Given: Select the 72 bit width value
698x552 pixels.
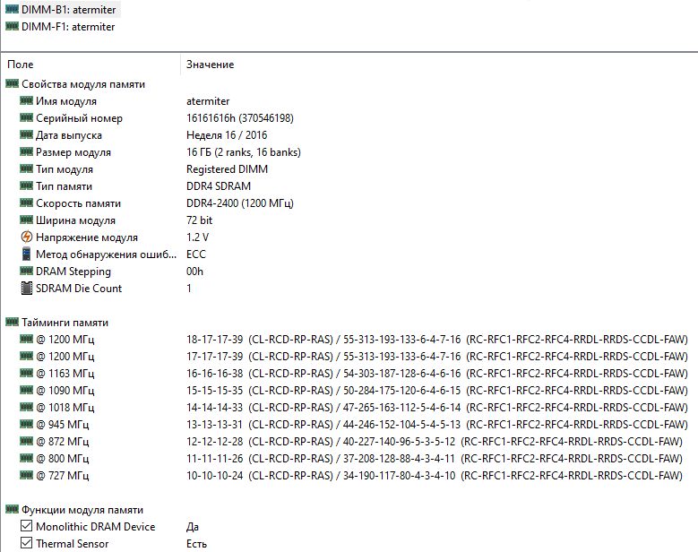Looking at the screenshot, I should tap(199, 220).
